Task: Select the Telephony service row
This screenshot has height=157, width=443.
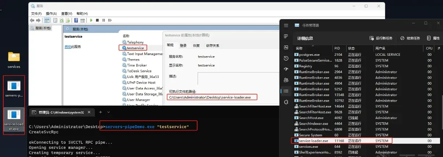Action: 142,42
